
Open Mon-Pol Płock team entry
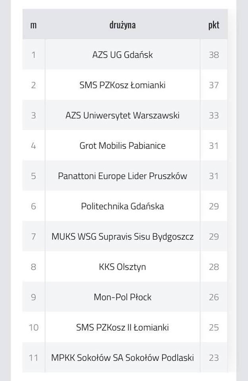click(x=122, y=297)
